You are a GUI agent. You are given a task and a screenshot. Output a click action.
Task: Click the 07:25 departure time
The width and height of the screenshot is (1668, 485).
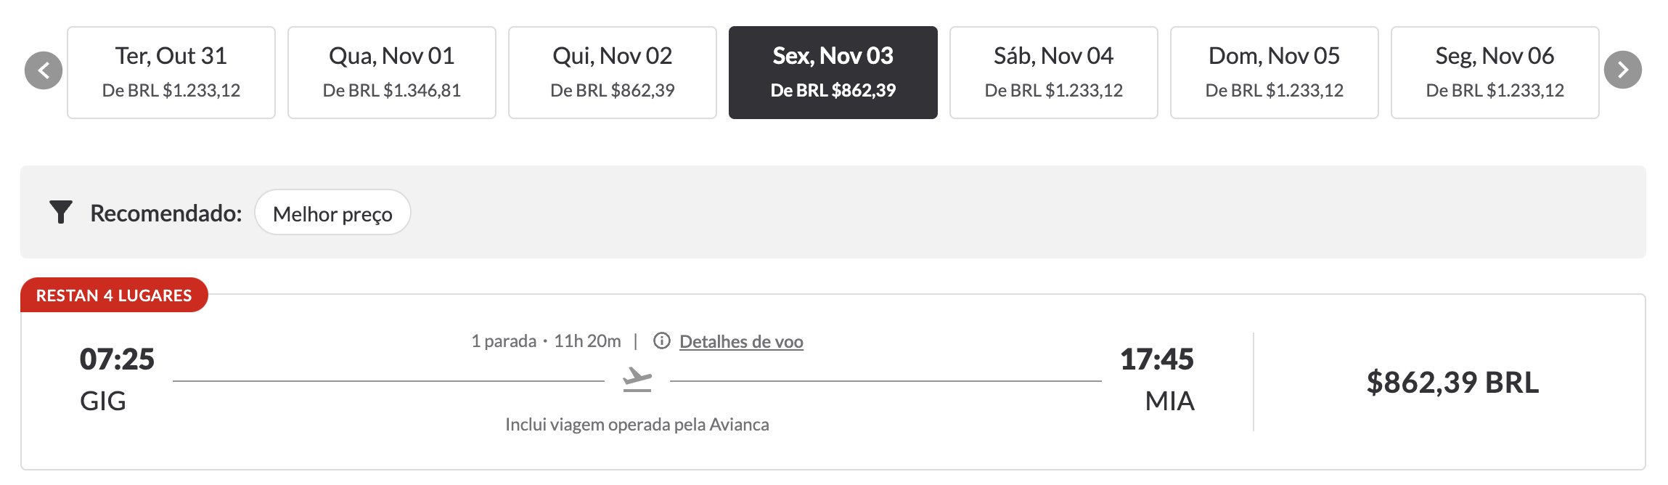[x=117, y=359]
